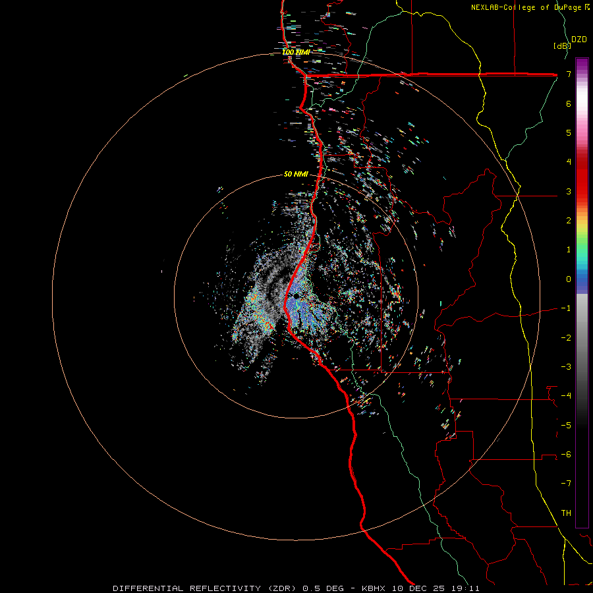
Task: Click the -4 dB label on the legend
Action: point(566,396)
